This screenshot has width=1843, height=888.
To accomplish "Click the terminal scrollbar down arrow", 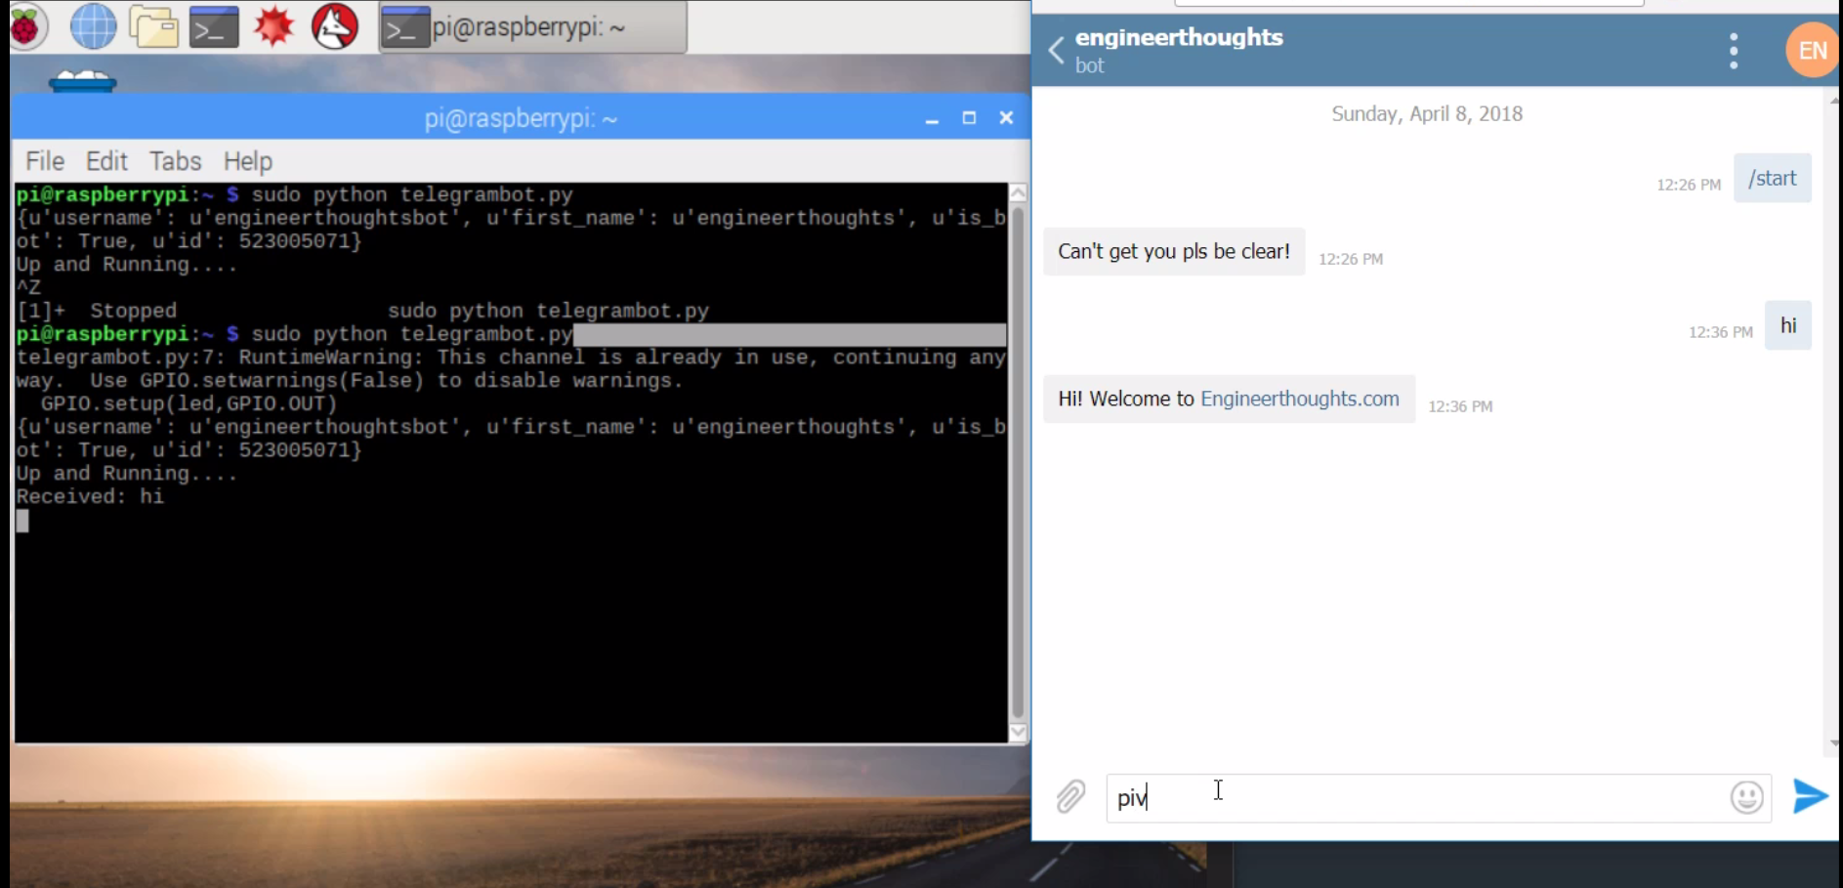I will (x=1019, y=732).
